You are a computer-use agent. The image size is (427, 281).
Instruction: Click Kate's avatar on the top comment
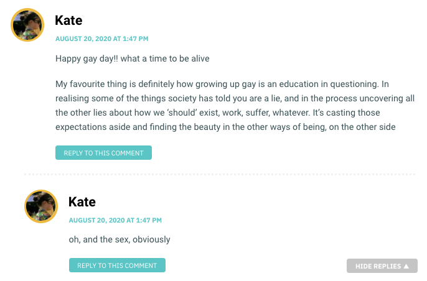[27, 25]
